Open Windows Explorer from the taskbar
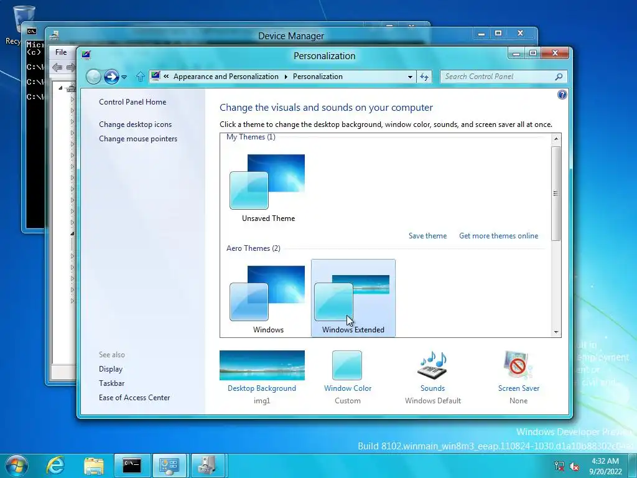 [94, 466]
